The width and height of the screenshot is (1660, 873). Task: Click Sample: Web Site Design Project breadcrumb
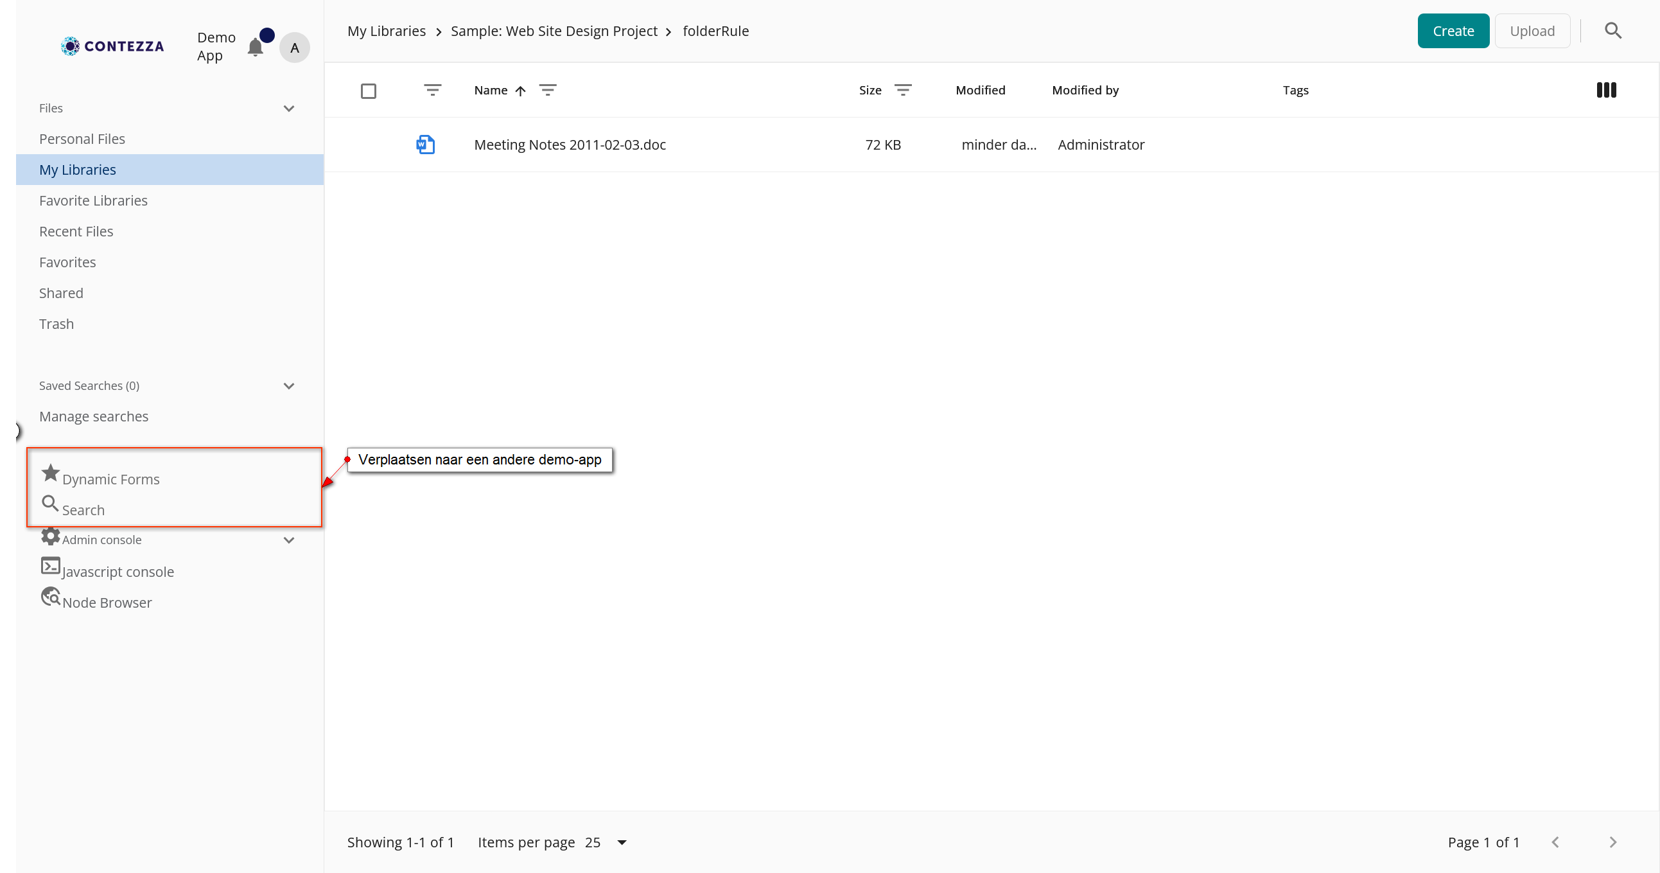tap(554, 31)
